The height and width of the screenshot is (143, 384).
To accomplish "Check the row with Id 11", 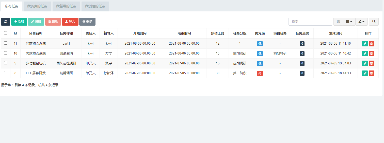I will click(6, 43).
